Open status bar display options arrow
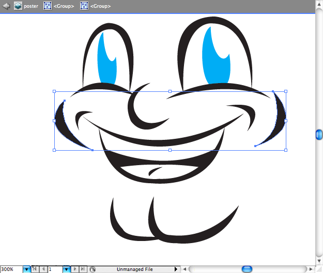 pyautogui.click(x=176, y=269)
